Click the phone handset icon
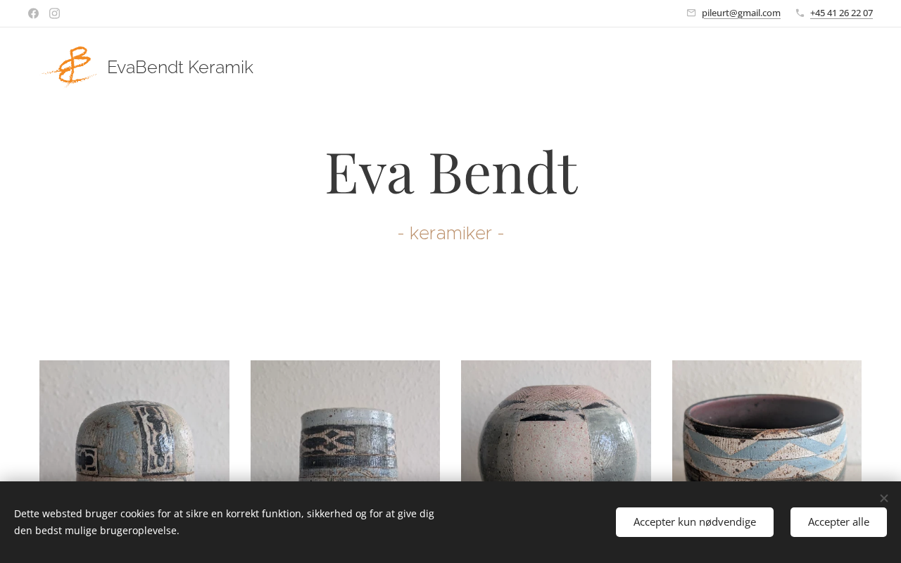Image resolution: width=901 pixels, height=563 pixels. 800,13
